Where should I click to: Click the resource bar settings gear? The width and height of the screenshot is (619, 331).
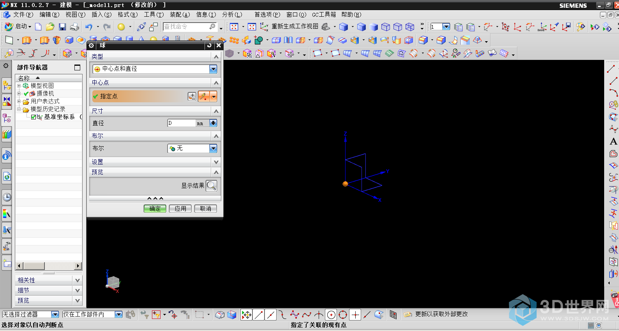pyautogui.click(x=6, y=66)
